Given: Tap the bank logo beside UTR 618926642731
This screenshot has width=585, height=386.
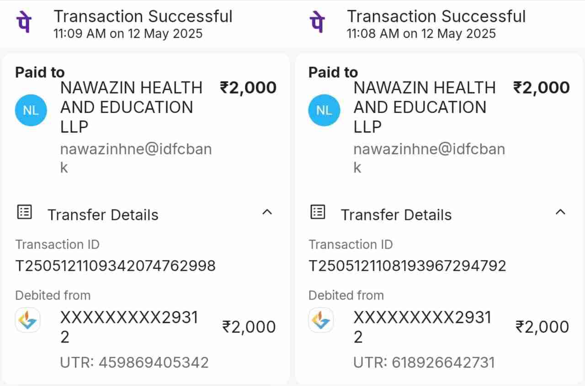Looking at the screenshot, I should [x=321, y=320].
